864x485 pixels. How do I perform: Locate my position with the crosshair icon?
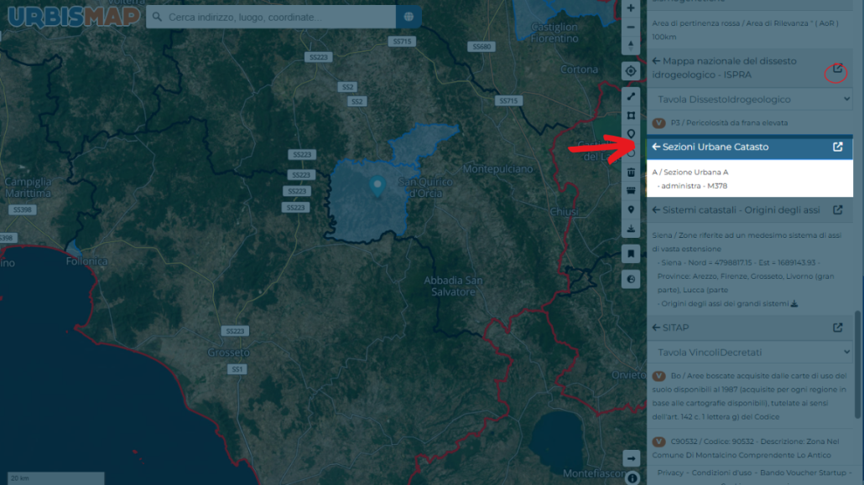point(631,71)
